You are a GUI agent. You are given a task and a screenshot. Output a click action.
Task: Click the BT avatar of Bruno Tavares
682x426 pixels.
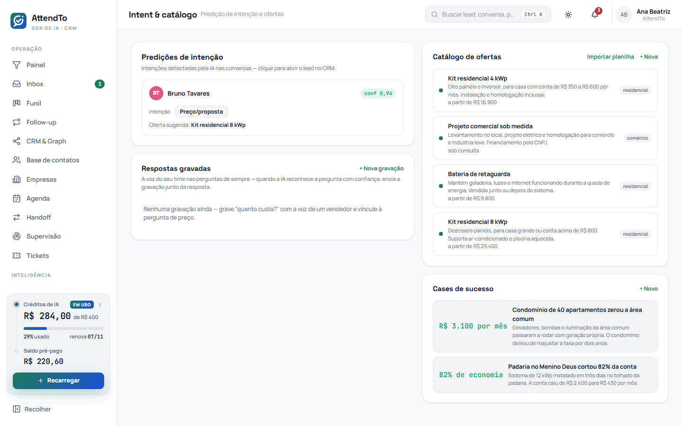coord(156,93)
